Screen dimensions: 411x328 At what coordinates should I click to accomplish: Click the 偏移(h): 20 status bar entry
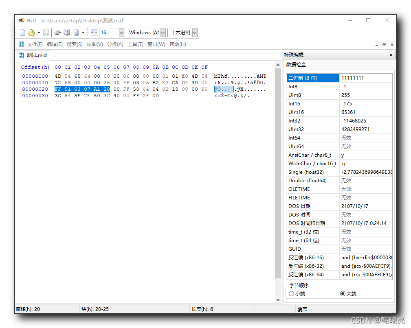(28, 309)
